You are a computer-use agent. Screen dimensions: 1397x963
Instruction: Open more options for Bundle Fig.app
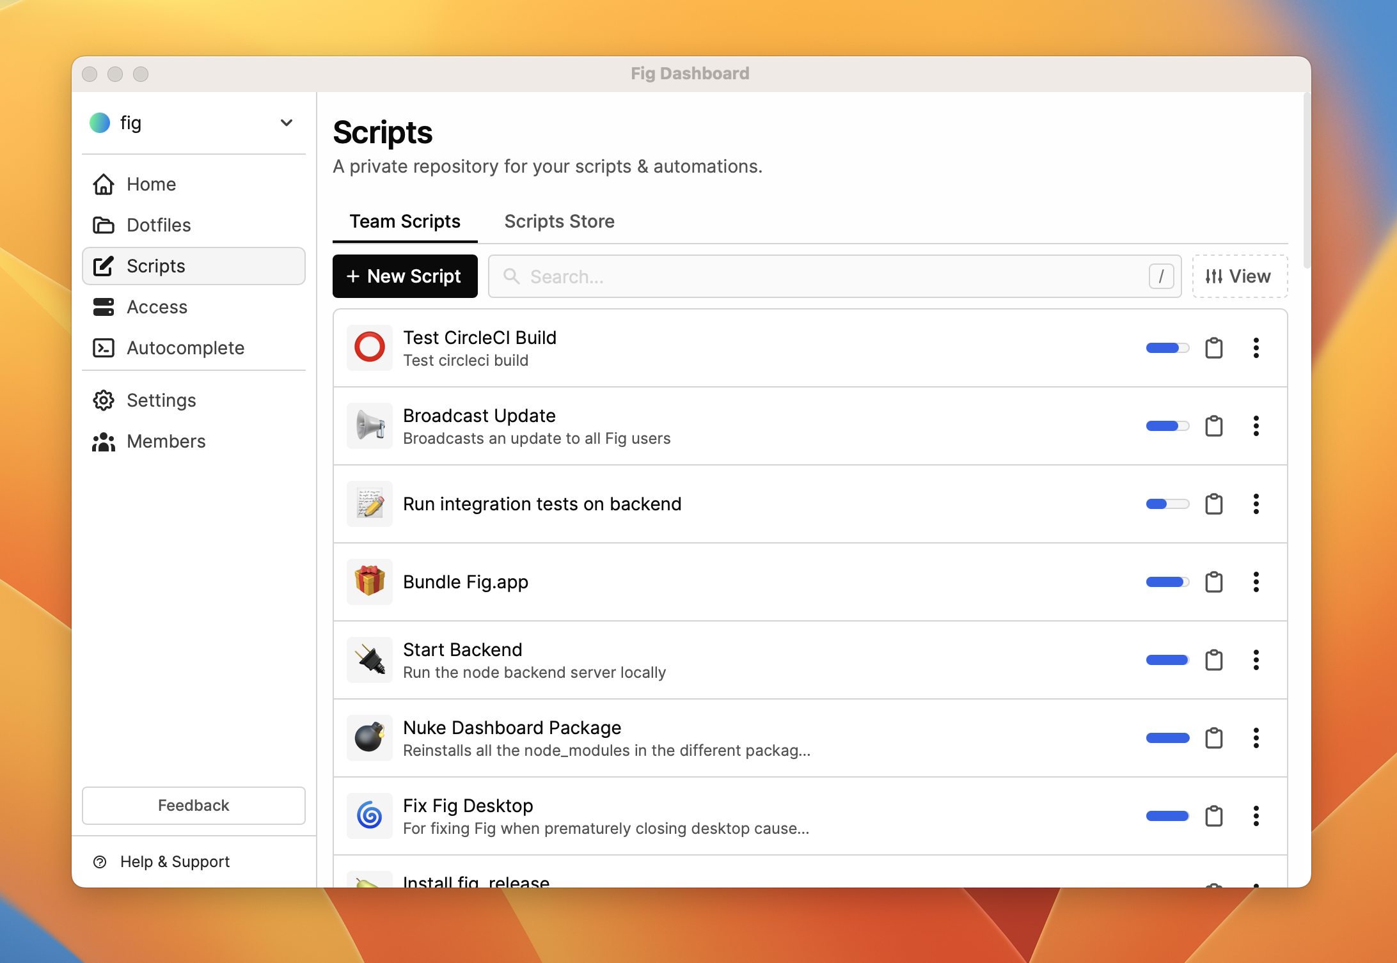tap(1256, 582)
